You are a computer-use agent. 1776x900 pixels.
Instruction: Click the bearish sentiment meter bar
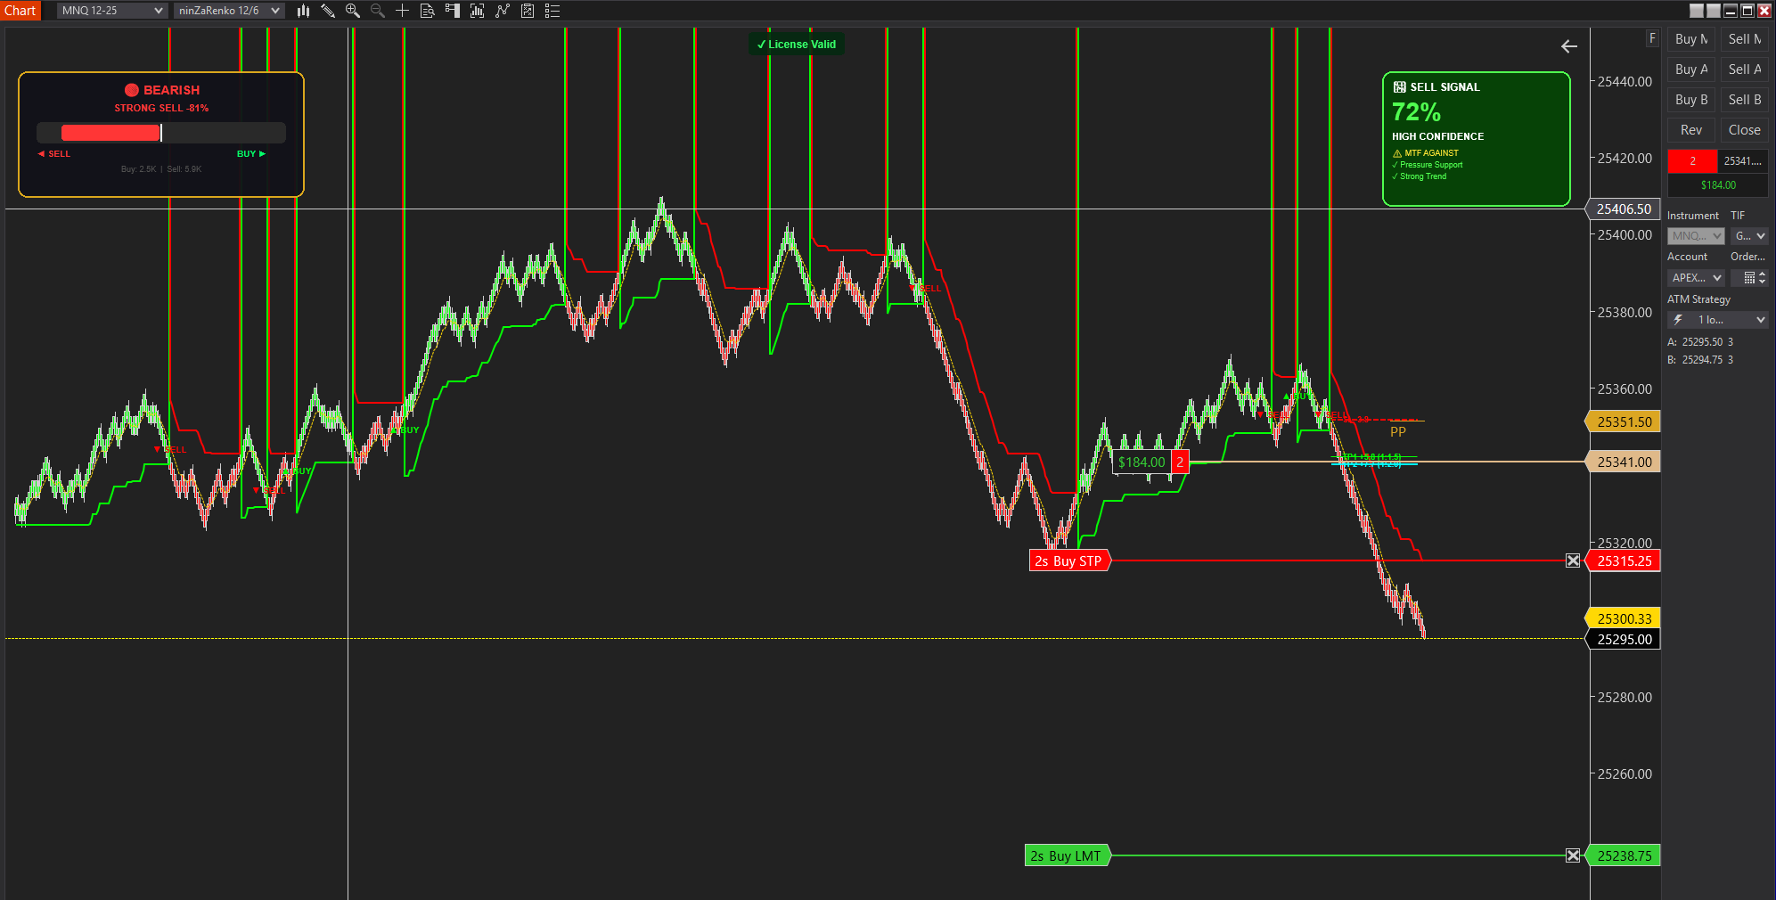click(161, 133)
